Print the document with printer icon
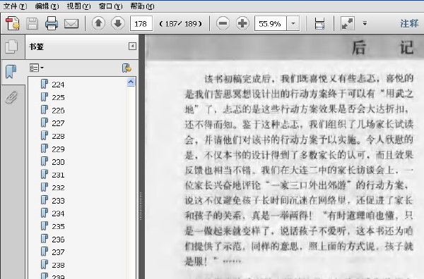 [52, 23]
